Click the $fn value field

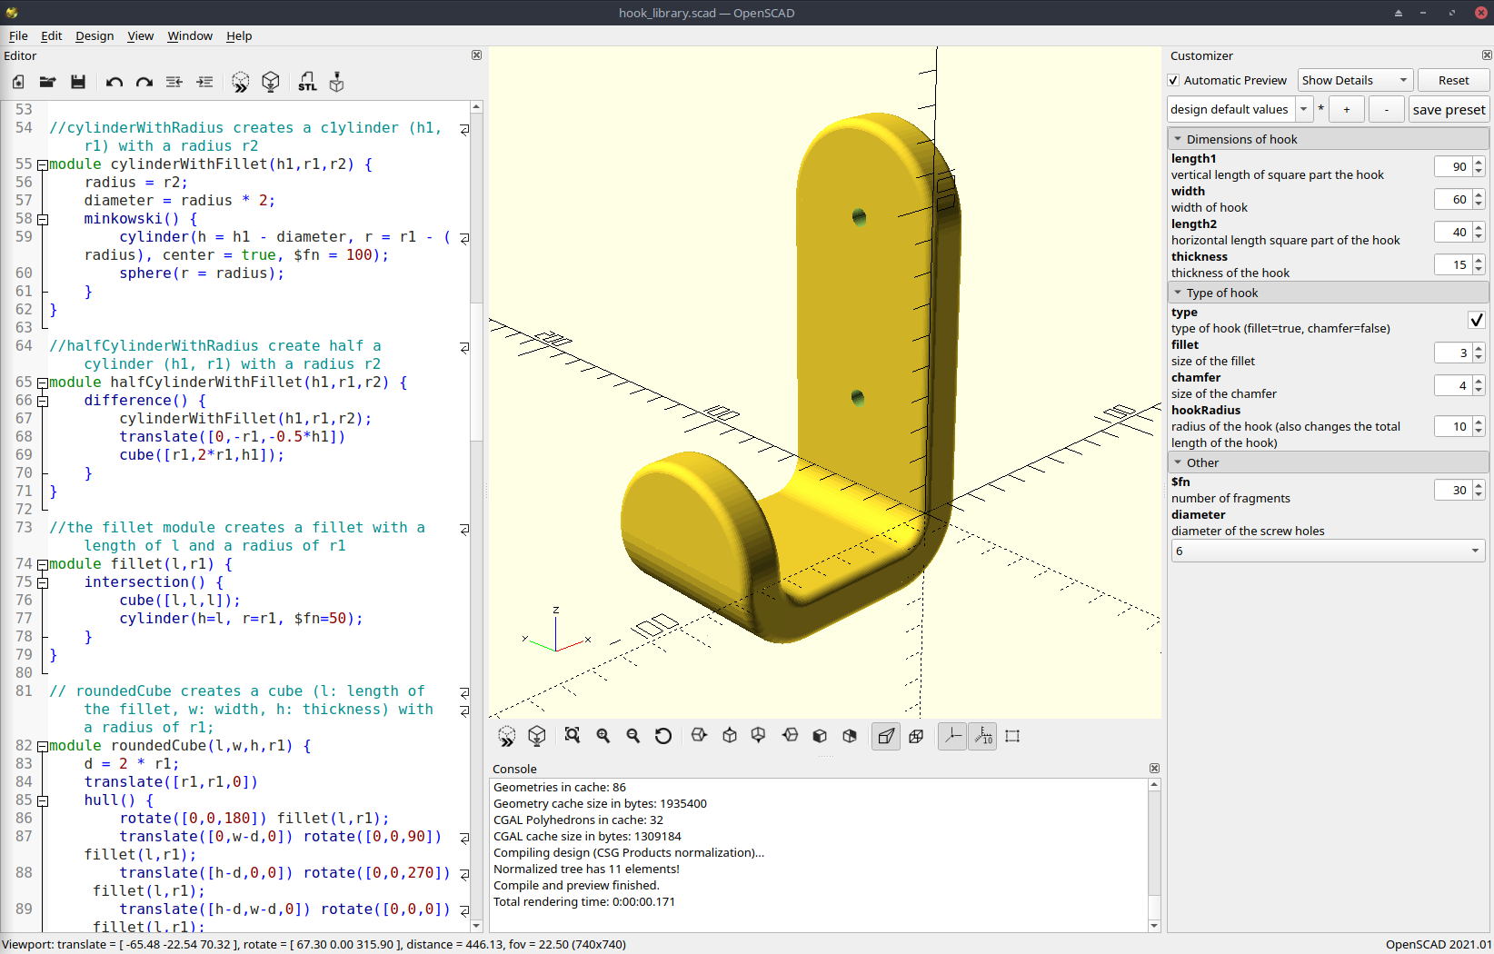tap(1453, 490)
